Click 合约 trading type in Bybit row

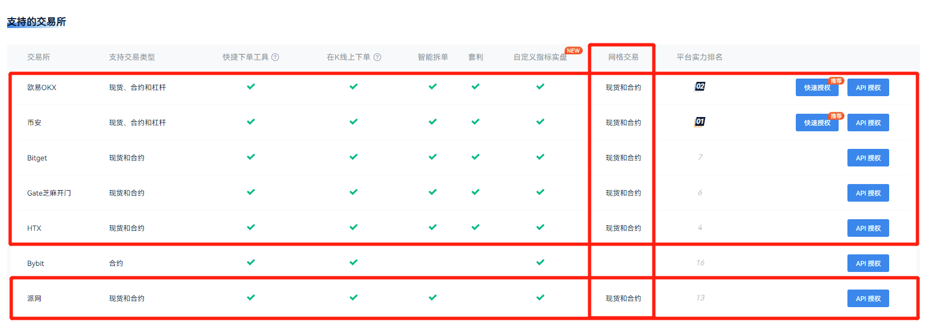point(116,264)
